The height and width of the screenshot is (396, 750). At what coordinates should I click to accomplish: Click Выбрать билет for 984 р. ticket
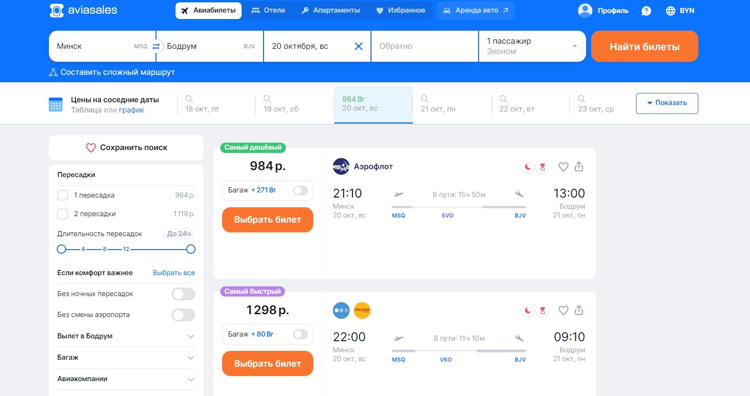(x=268, y=220)
